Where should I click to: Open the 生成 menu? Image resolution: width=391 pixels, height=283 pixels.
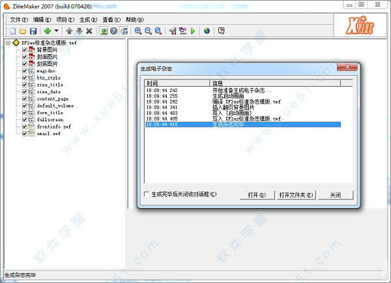88,20
